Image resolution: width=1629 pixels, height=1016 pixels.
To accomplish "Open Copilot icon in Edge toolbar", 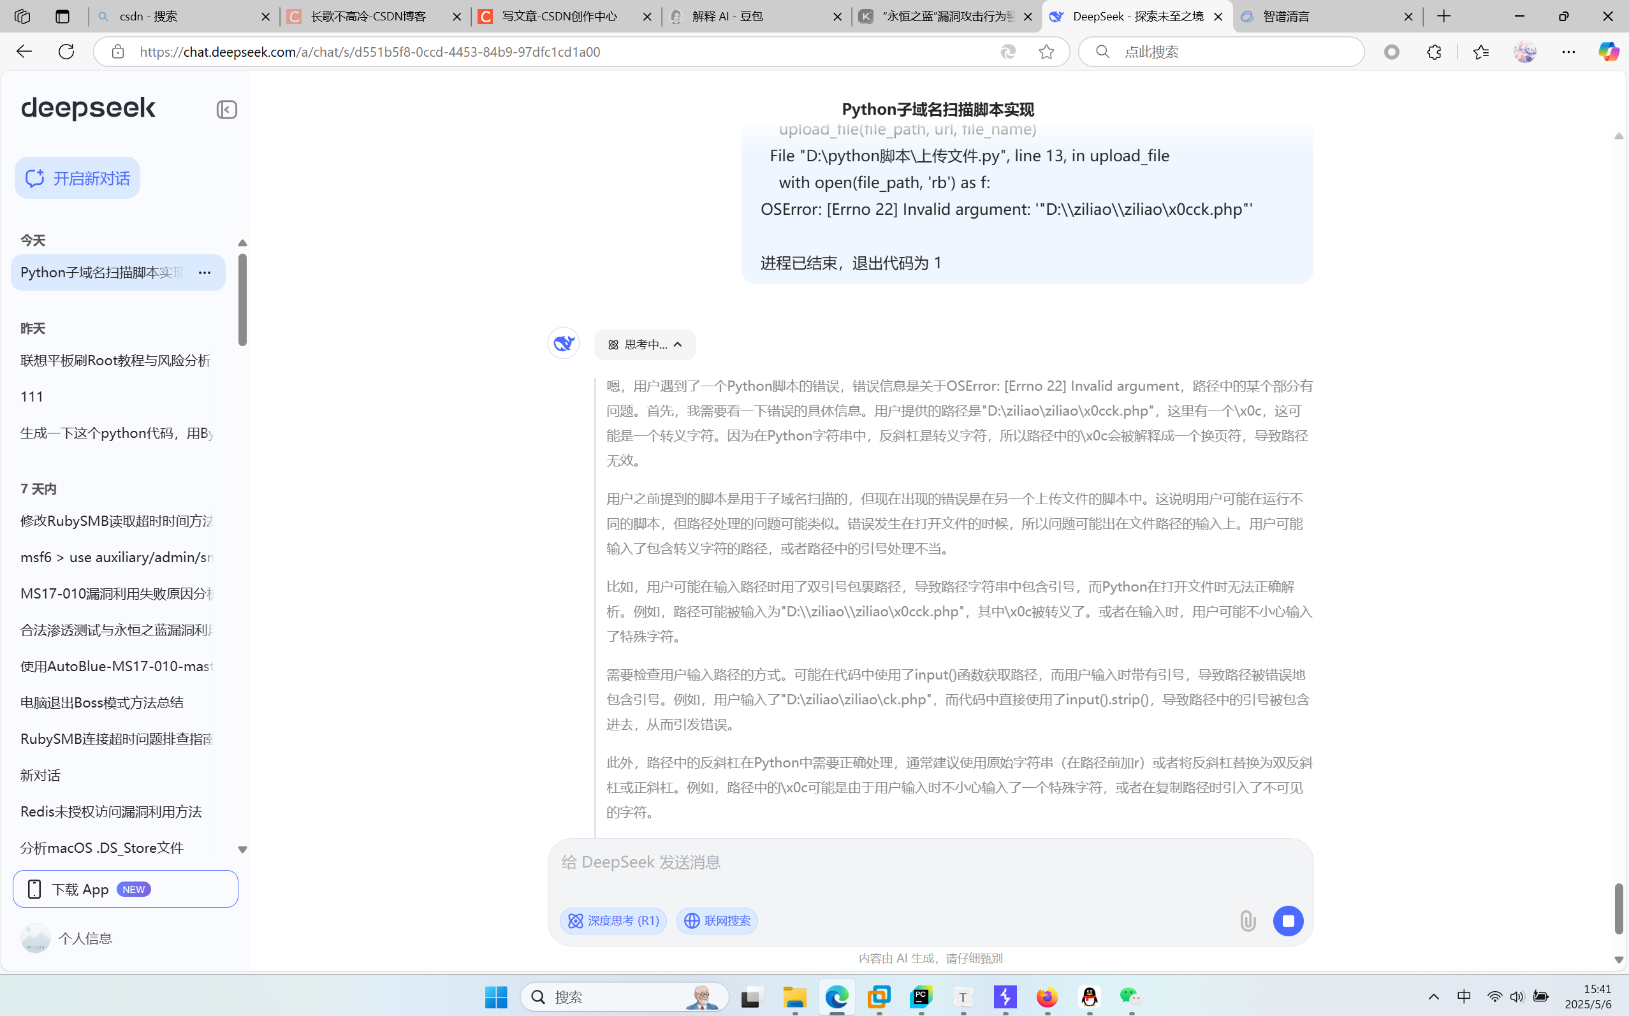I will [x=1607, y=52].
